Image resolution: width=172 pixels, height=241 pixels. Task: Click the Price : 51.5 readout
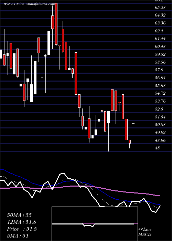coord(22,229)
